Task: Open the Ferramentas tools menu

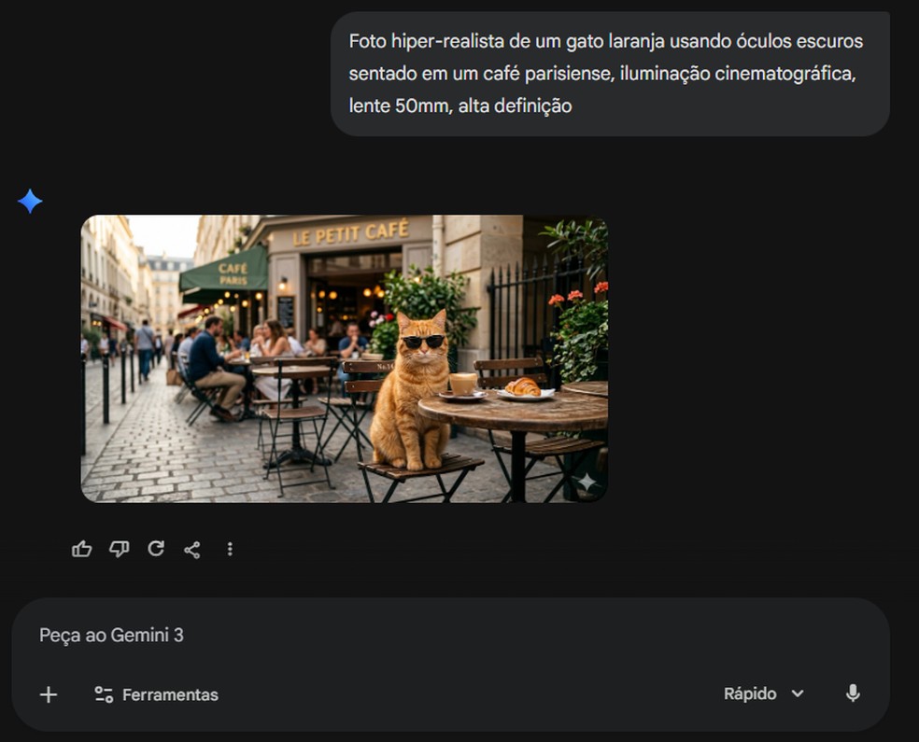Action: coord(157,694)
